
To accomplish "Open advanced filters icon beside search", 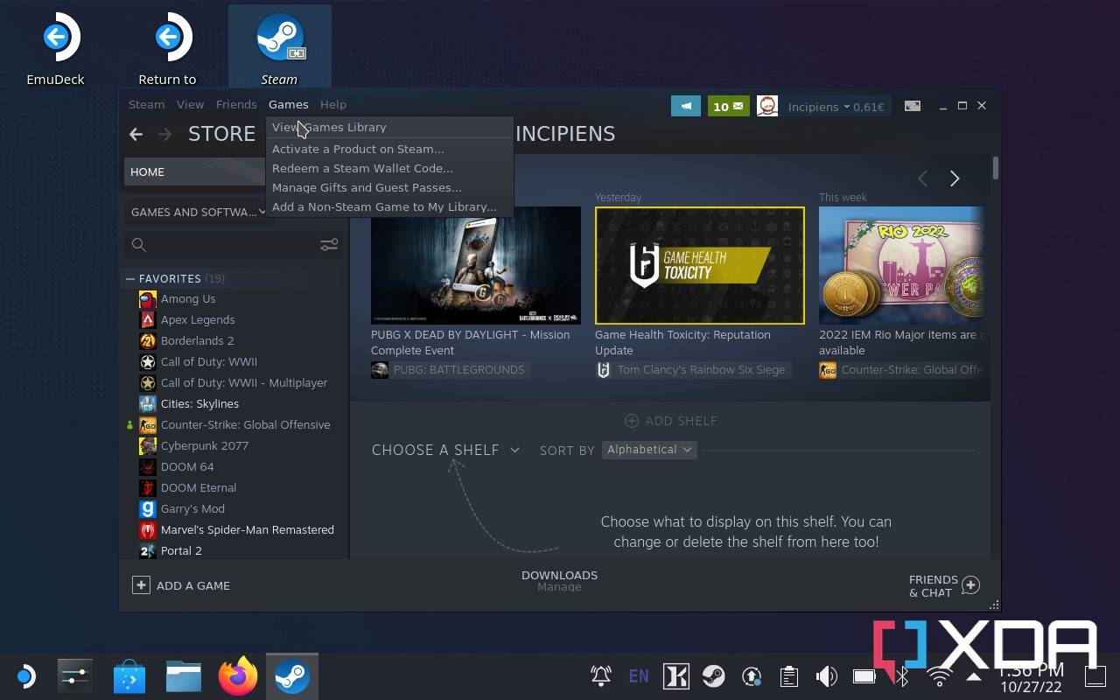I will tap(329, 245).
